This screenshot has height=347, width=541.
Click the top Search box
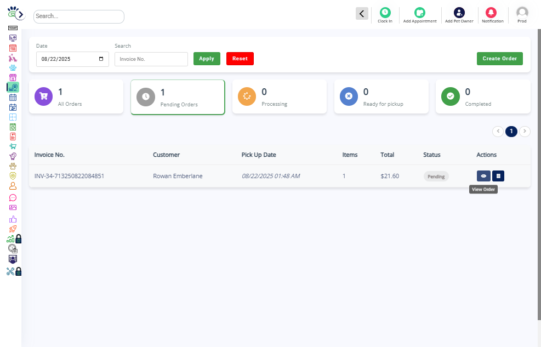pos(79,16)
